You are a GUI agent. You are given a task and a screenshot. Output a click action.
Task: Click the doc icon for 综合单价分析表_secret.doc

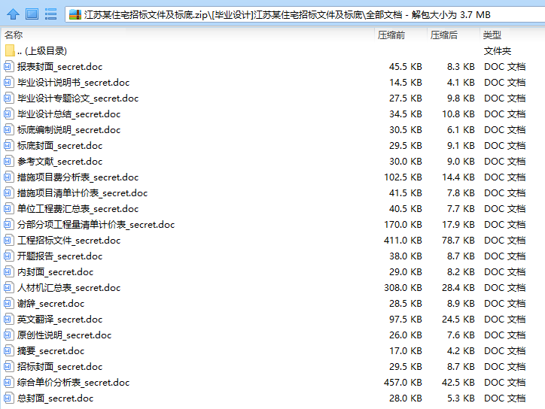9,383
